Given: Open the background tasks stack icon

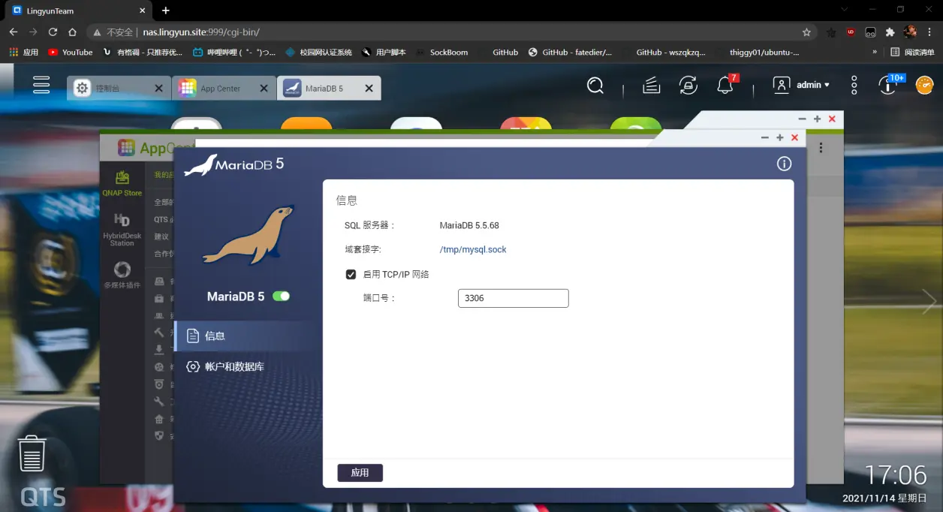Looking at the screenshot, I should tap(652, 86).
